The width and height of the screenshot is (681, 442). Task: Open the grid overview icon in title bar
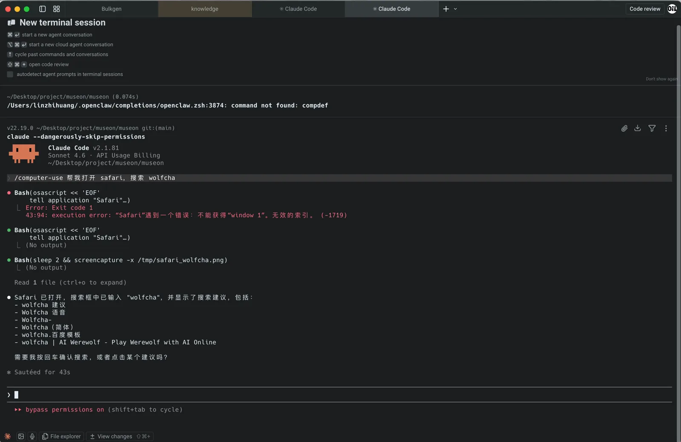point(57,9)
